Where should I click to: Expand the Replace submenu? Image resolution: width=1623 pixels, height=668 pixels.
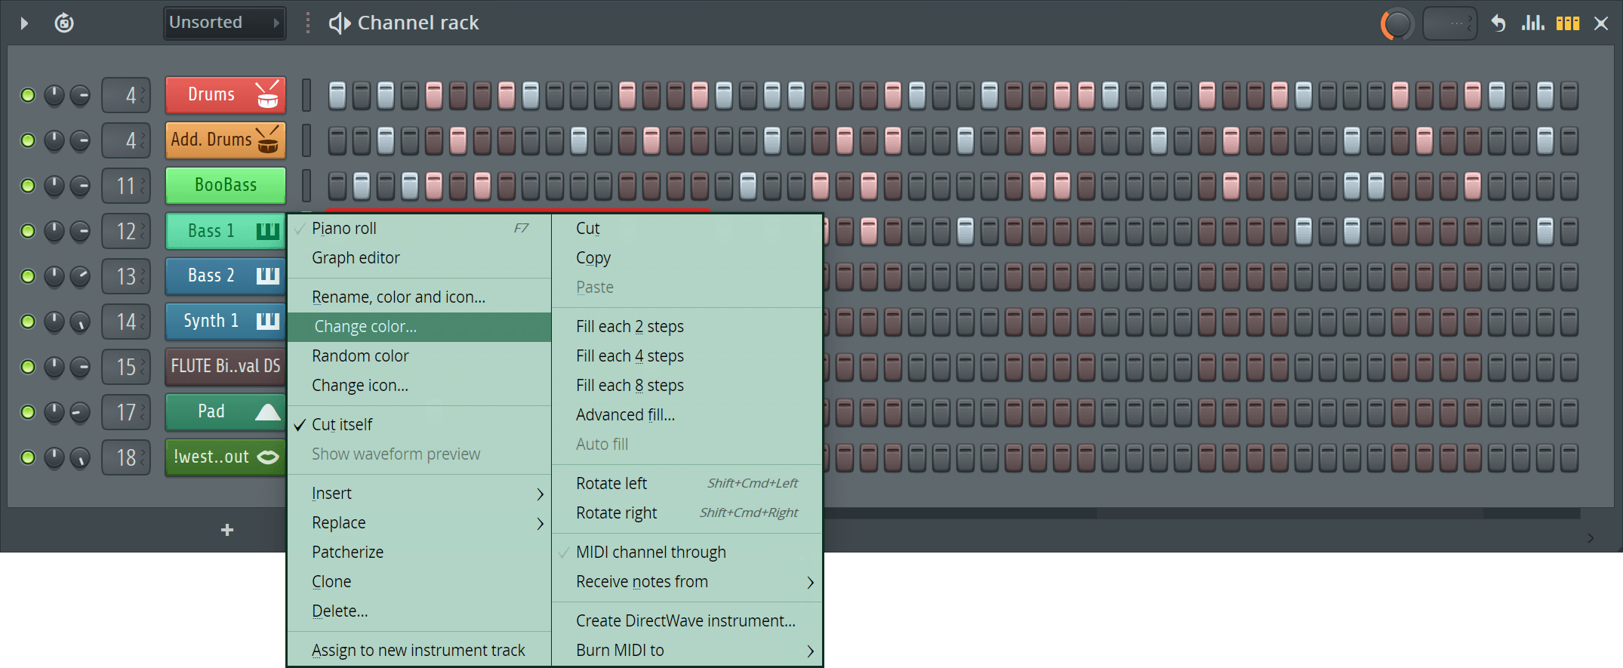(x=420, y=522)
